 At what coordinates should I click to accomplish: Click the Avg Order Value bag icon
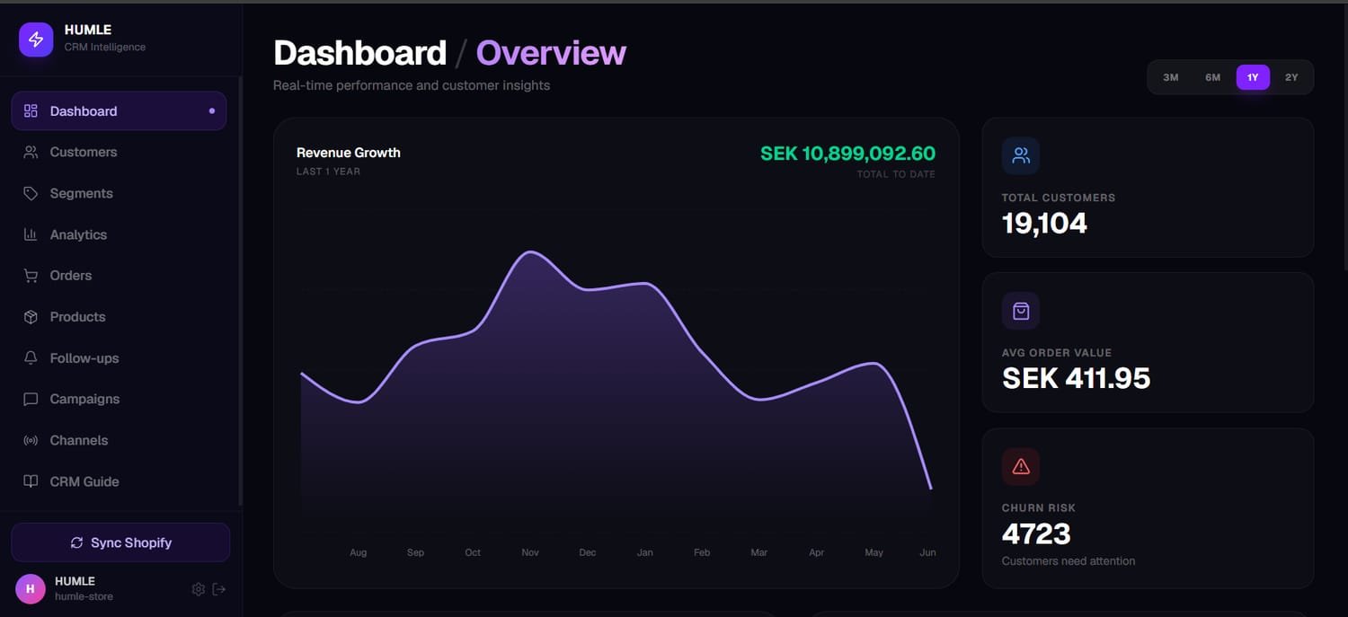click(x=1021, y=311)
